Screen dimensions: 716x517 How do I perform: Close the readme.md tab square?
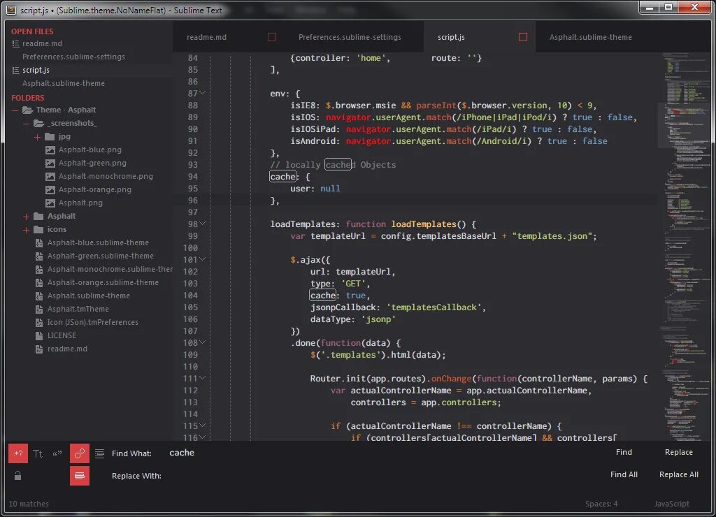[272, 37]
